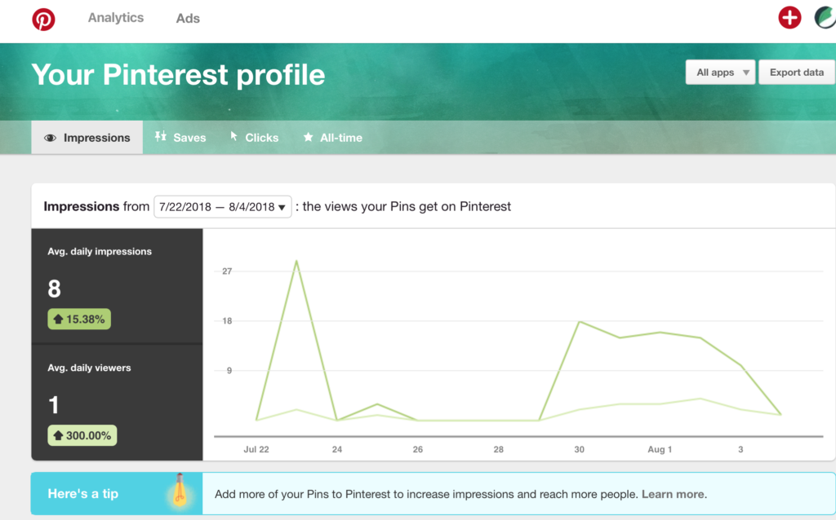Open the date range selector for Impressions
Screen dimensions: 836x520
[222, 206]
